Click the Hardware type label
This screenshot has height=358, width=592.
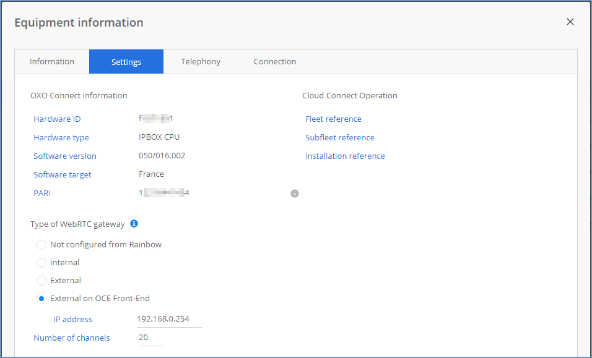61,137
